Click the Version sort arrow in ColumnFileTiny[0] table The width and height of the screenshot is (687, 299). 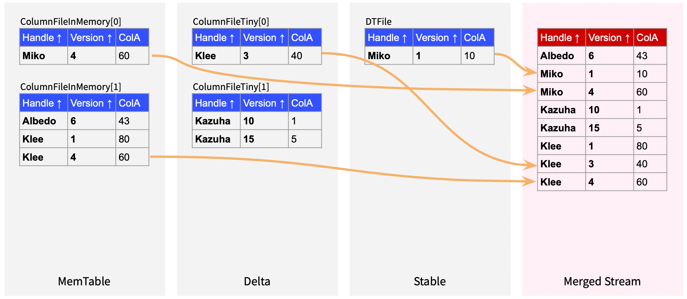(x=282, y=38)
